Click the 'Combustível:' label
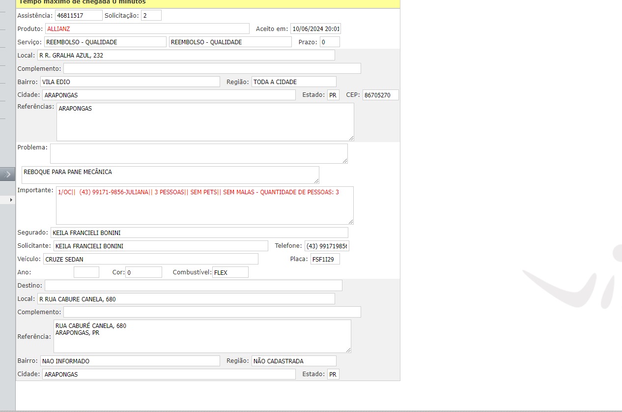Screen dimensions: 622x412 tap(192, 272)
